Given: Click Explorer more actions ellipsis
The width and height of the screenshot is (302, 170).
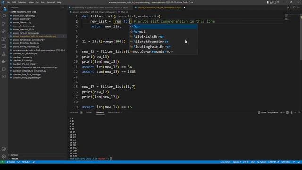Looking at the screenshot, I should (x=63, y=8).
